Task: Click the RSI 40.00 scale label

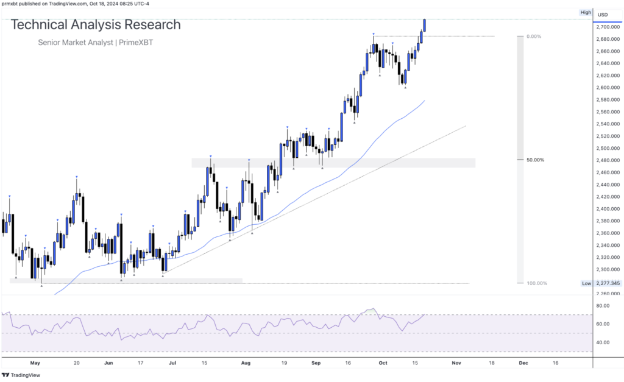Action: 603,342
